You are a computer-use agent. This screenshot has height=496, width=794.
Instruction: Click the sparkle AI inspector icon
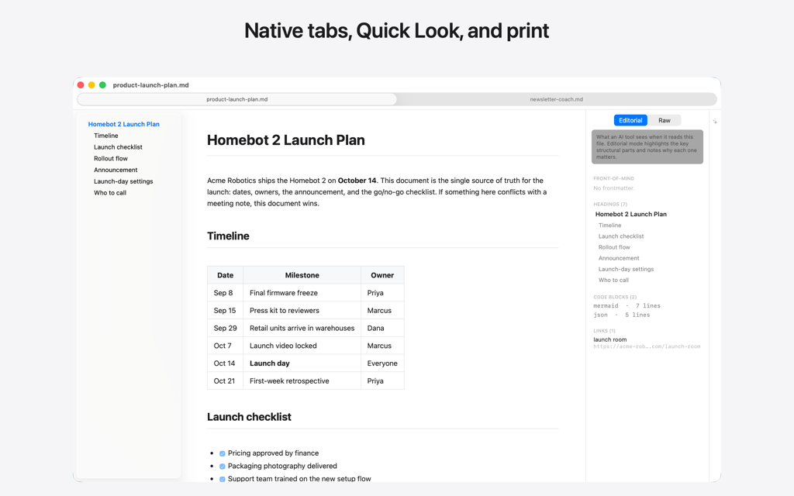point(715,122)
